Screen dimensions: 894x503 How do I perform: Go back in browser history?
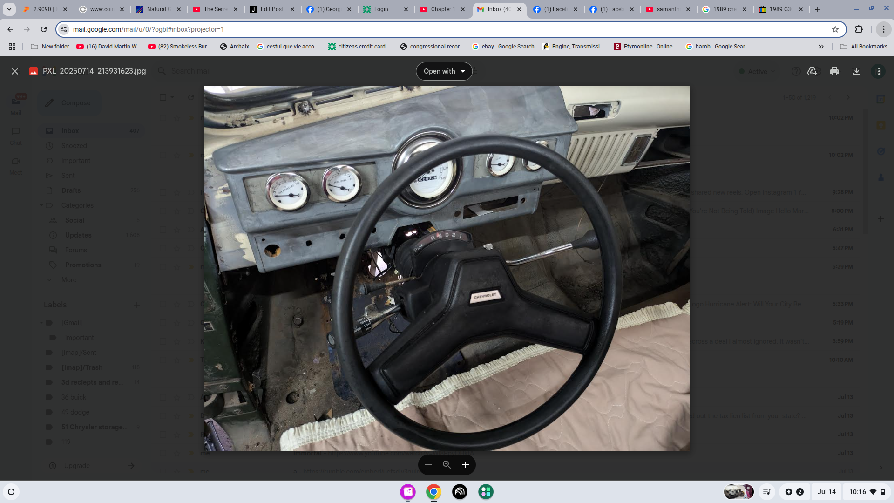(10, 29)
